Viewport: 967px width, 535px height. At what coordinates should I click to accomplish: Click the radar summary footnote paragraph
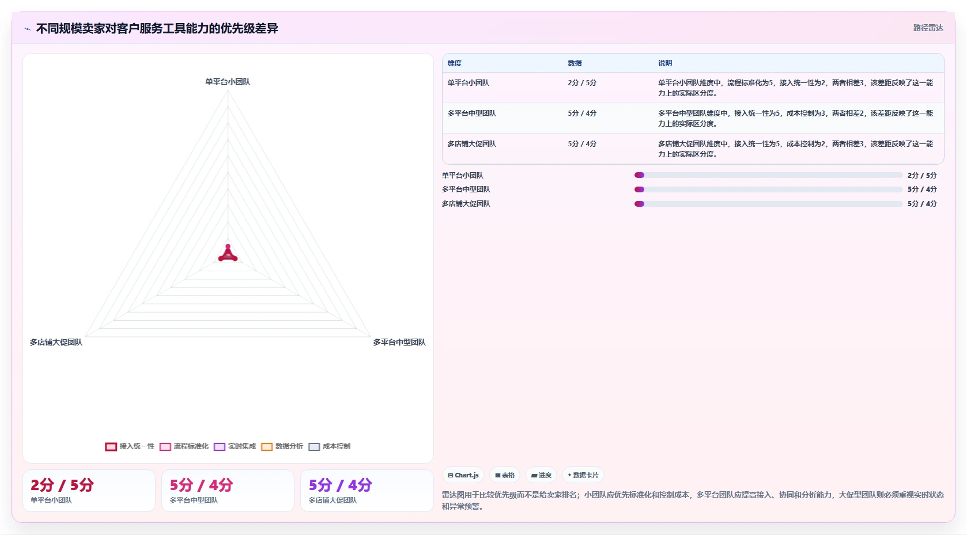click(x=693, y=500)
